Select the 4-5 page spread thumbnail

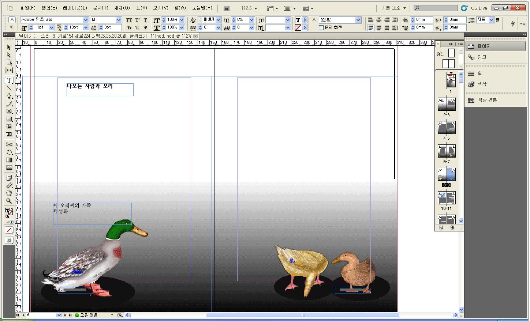[x=447, y=128]
